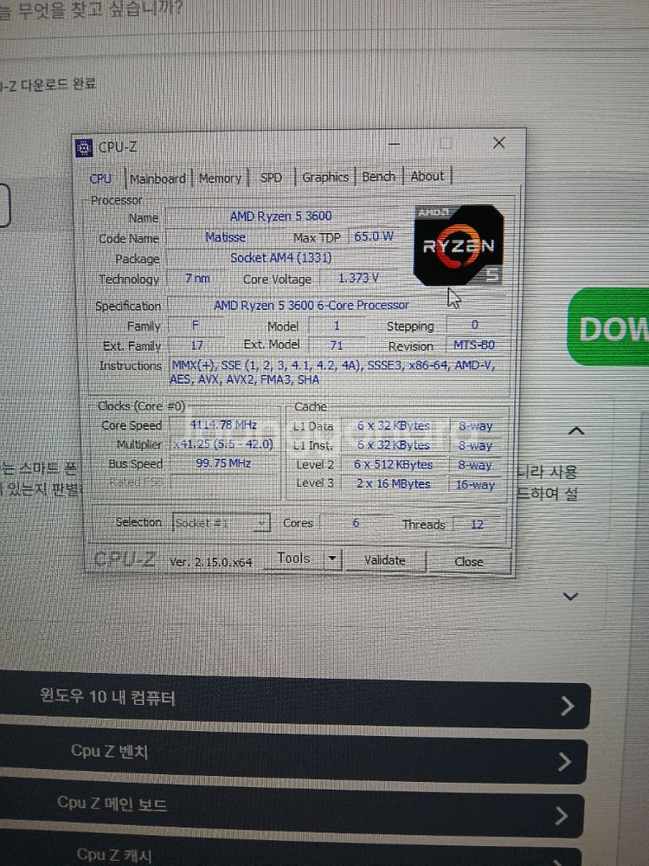Screen dimensions: 649x866
Task: Click the 1.373 V core voltage value
Action: coord(358,278)
